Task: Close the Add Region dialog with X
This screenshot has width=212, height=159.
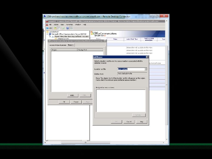Action: pyautogui.click(x=147, y=57)
